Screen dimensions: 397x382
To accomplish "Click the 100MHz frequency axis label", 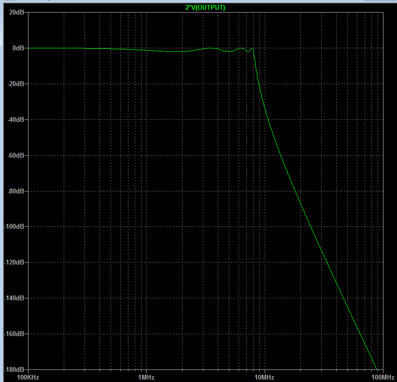I will click(x=383, y=378).
